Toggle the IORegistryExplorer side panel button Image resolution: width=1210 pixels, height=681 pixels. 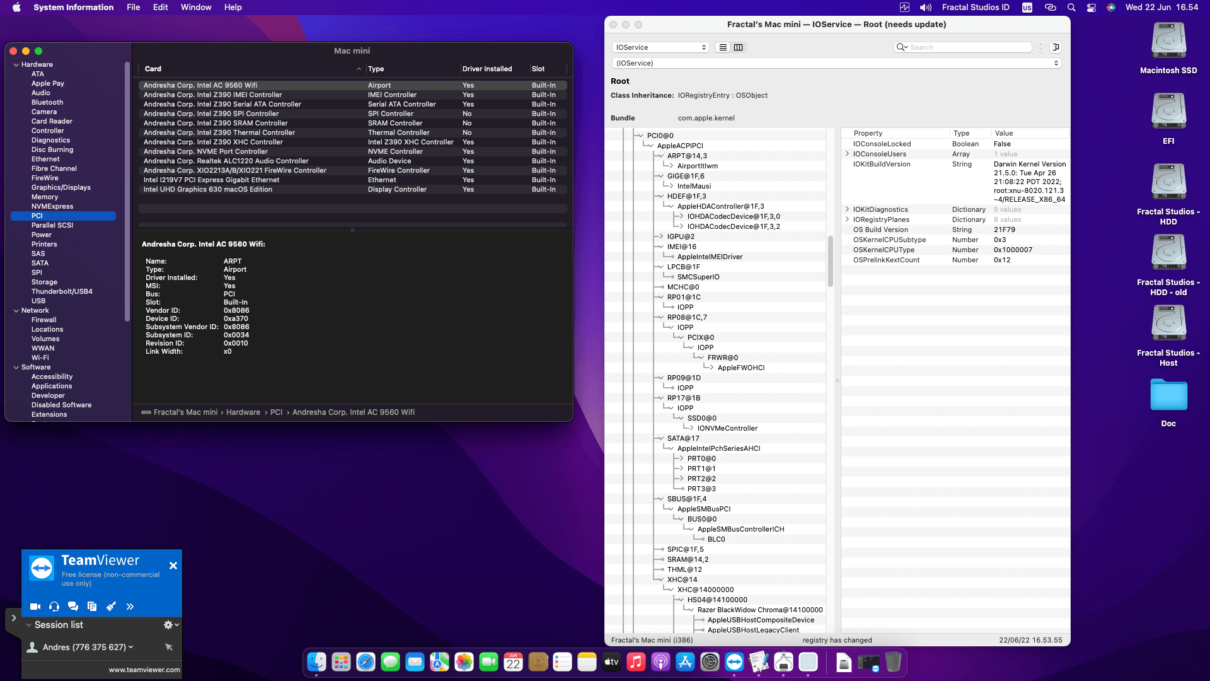point(1056,47)
